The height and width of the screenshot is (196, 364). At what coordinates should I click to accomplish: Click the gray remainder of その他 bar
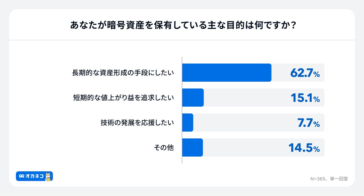pyautogui.click(x=245, y=147)
